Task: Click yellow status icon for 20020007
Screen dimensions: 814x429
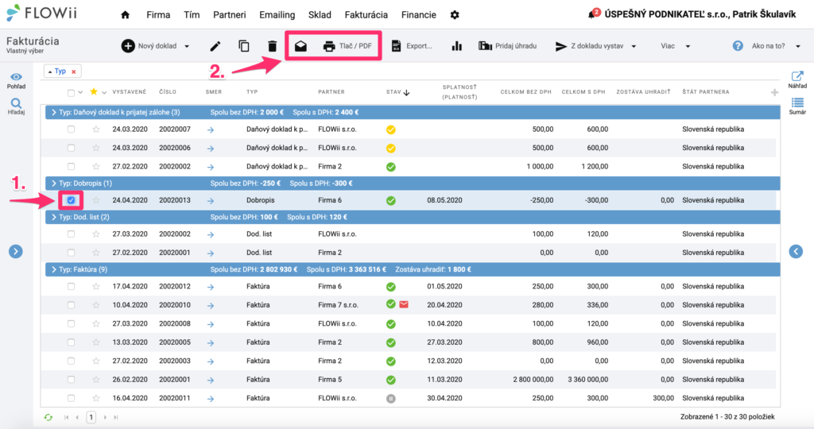Action: (391, 129)
